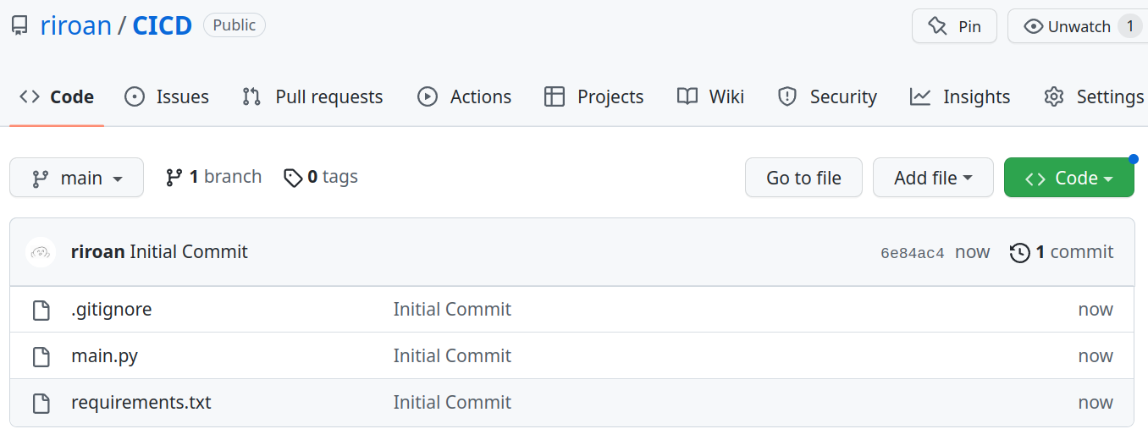Screen dimensions: 1148x440
Task: Click the branch icon beside 1 branch
Action: (174, 178)
